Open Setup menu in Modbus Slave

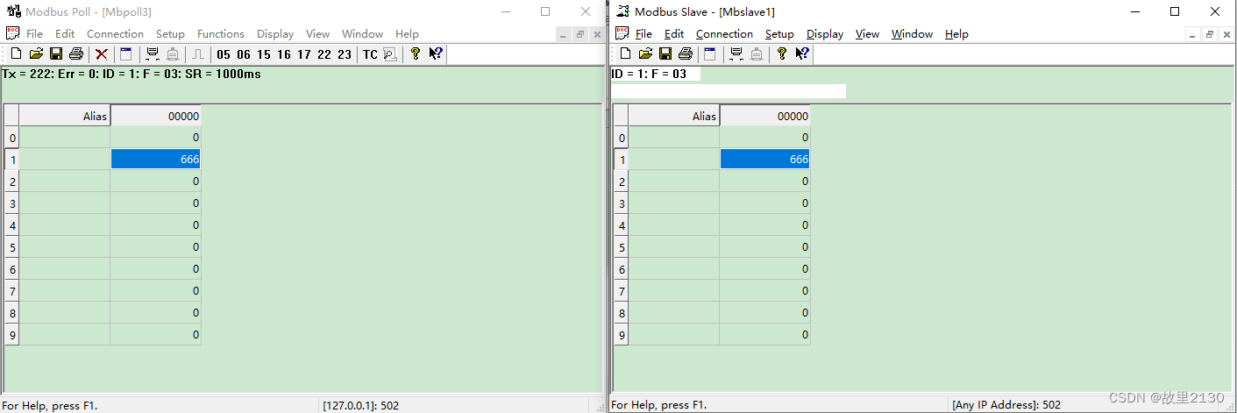tap(779, 34)
